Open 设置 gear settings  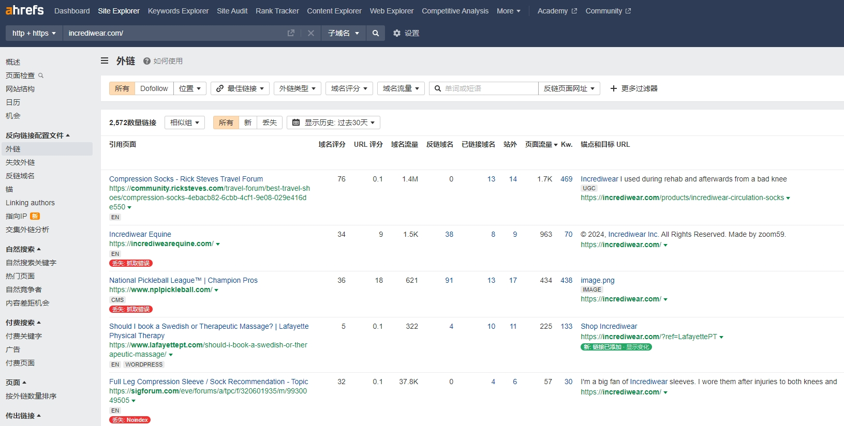click(x=406, y=33)
